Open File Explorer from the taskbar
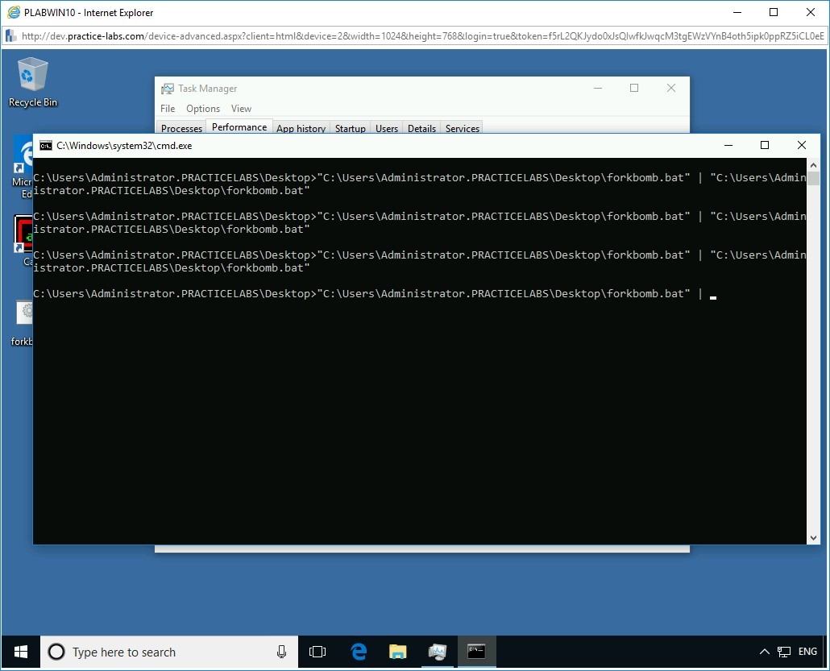This screenshot has width=830, height=671. coord(397,652)
